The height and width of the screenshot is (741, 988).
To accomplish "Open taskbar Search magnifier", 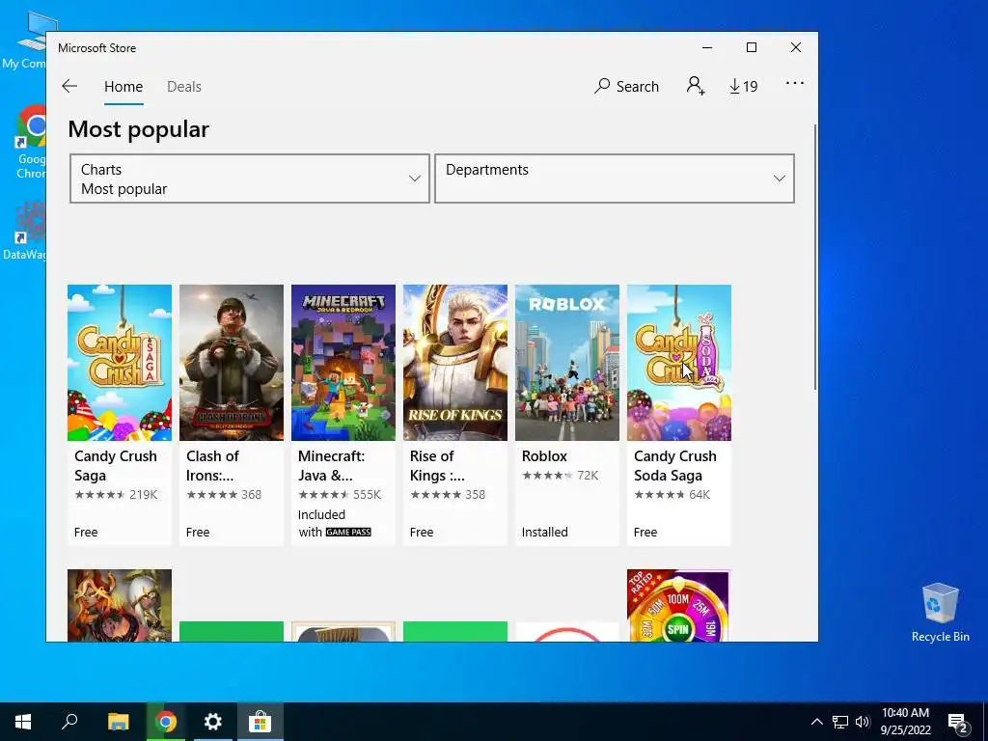I will 69,722.
